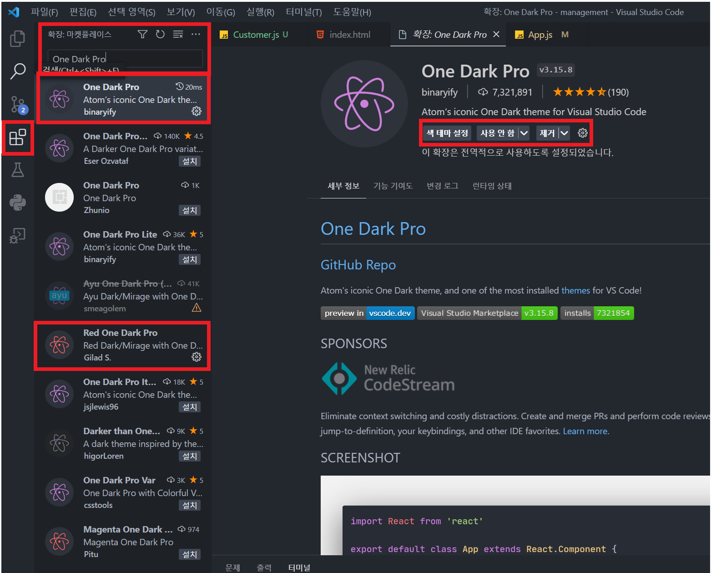Open the 선택 영역(S) menu
The height and width of the screenshot is (573, 711).
131,12
